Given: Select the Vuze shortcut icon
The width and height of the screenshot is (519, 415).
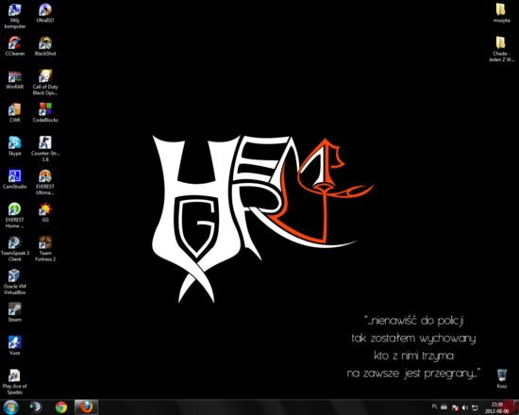Looking at the screenshot, I should [x=14, y=345].
